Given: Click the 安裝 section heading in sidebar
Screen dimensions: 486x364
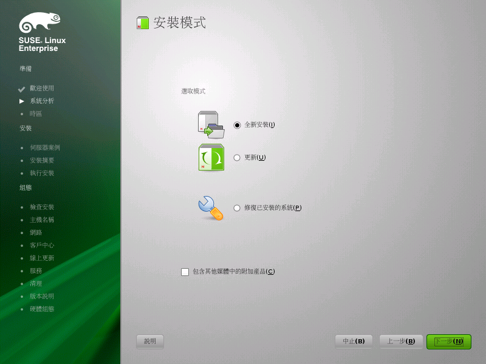Looking at the screenshot, I should (26, 128).
